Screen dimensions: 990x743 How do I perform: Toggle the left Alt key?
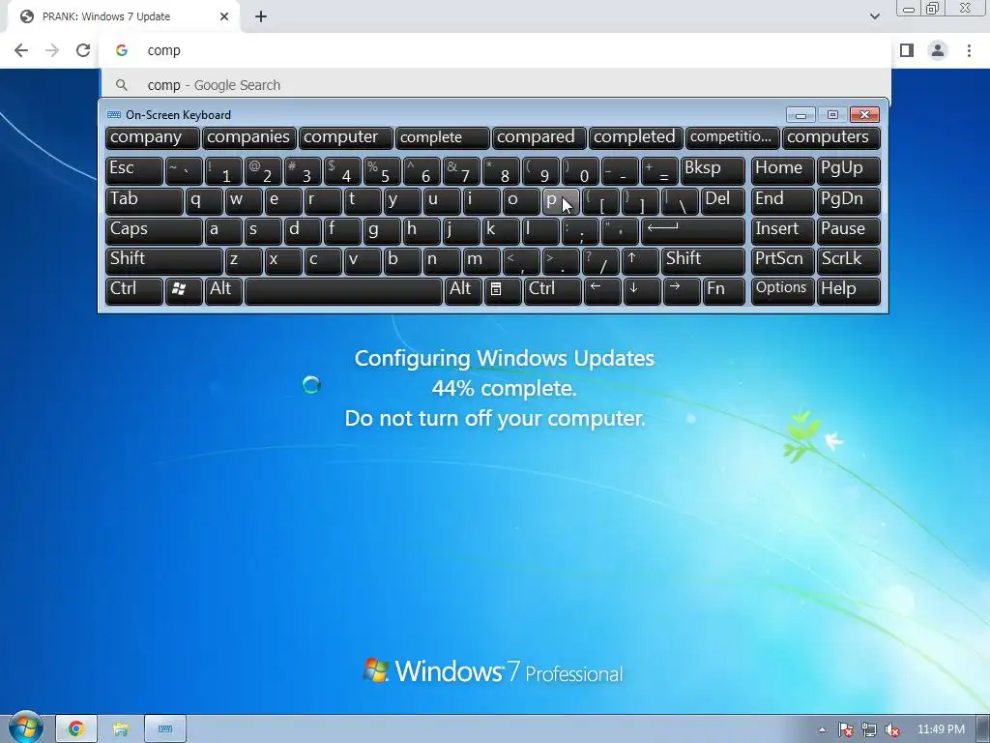point(223,291)
